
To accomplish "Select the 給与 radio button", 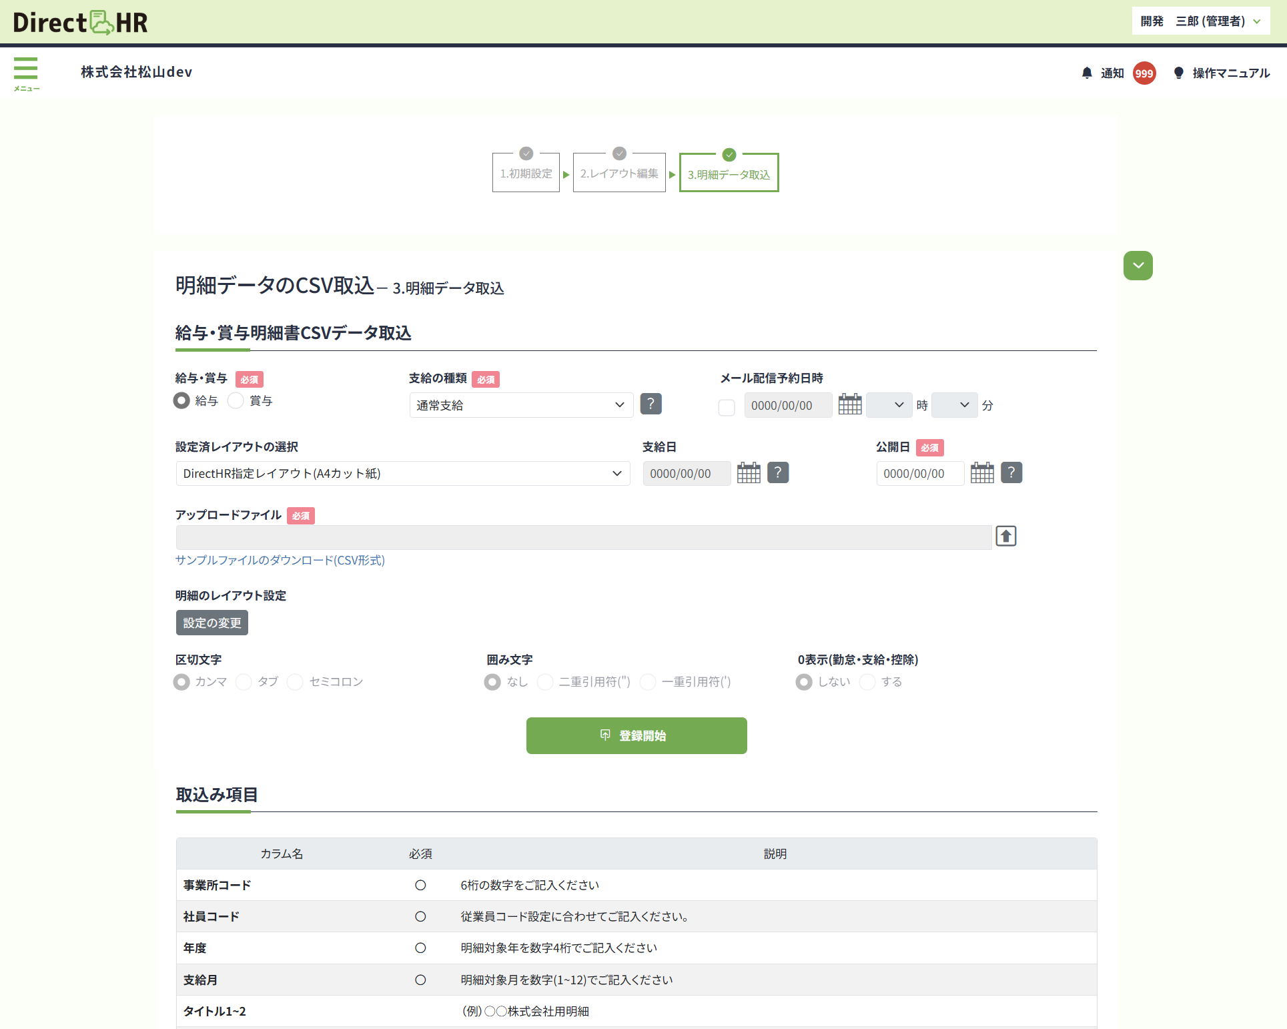I will point(181,400).
